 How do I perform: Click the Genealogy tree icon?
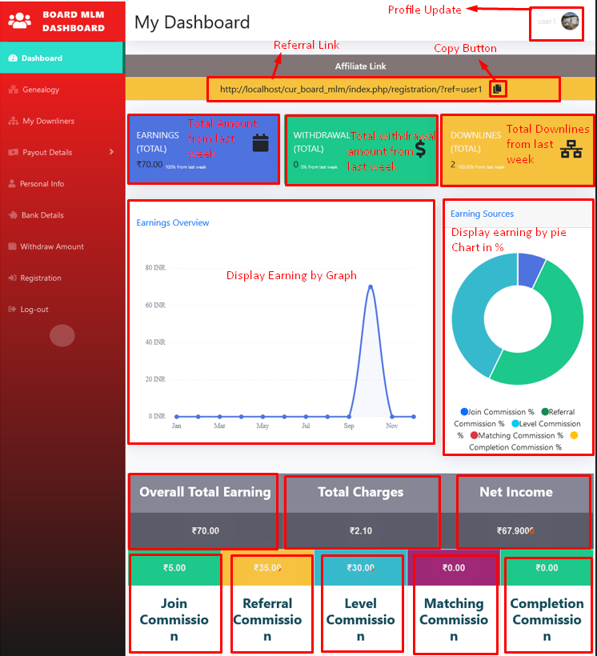(x=14, y=90)
